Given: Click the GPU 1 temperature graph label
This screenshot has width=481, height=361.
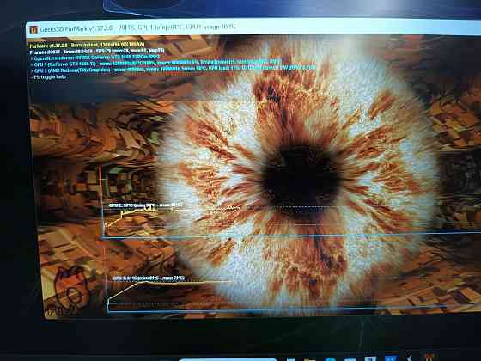Looking at the screenshot, I should click(149, 278).
